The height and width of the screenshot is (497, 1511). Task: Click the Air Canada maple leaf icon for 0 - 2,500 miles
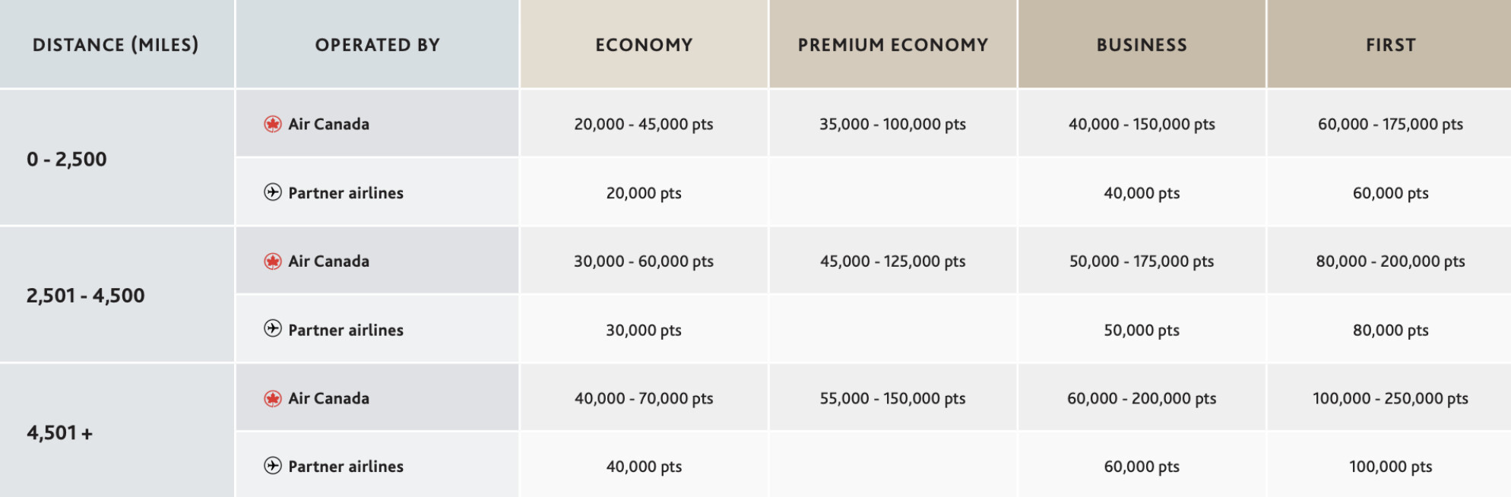273,124
